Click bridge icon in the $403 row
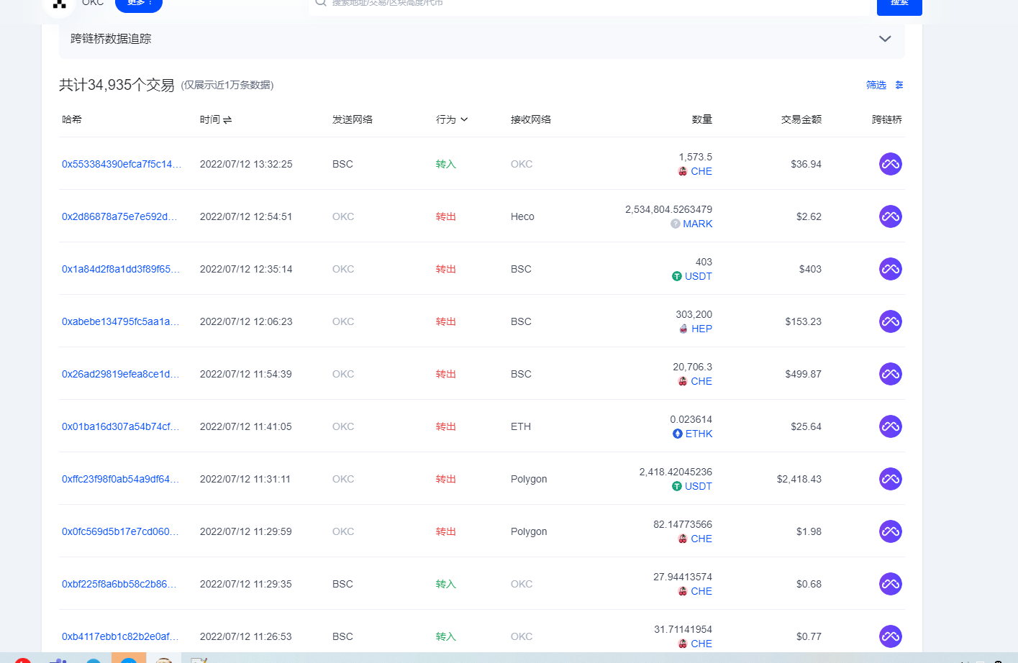The height and width of the screenshot is (663, 1018). [890, 269]
